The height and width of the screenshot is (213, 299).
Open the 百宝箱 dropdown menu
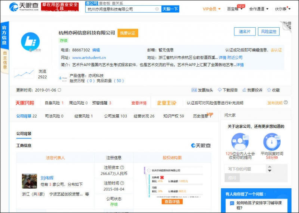click(x=235, y=9)
